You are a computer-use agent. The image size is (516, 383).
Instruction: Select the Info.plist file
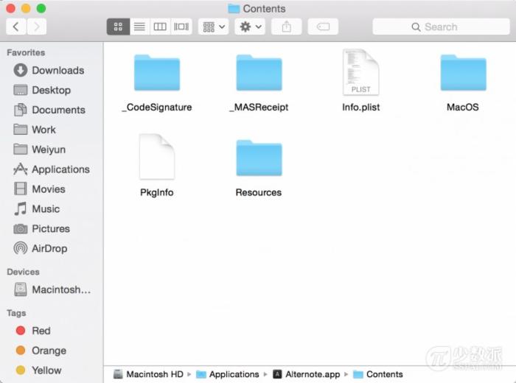[x=361, y=73]
